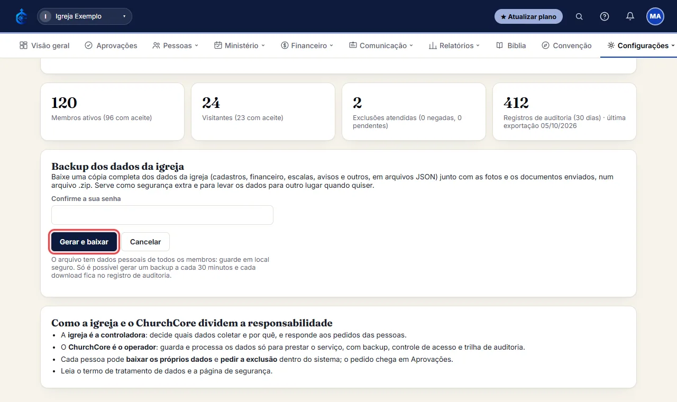Image resolution: width=677 pixels, height=402 pixels.
Task: Expand the Configurações menu
Action: [641, 45]
